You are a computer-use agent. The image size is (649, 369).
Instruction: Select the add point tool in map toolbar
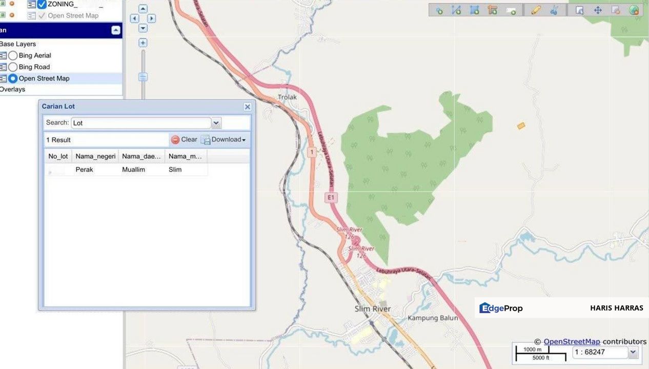(x=439, y=10)
